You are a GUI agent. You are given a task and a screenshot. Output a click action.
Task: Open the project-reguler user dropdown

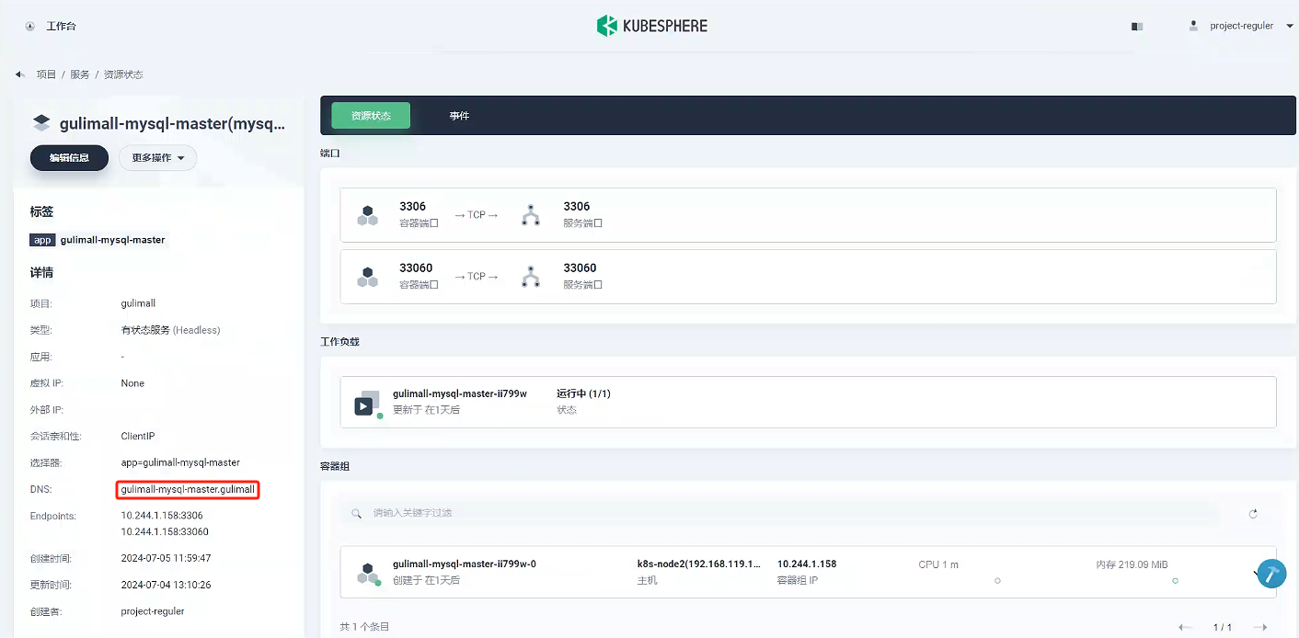point(1241,26)
